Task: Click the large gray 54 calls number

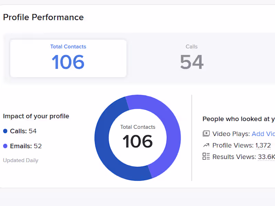Action: 191,62
